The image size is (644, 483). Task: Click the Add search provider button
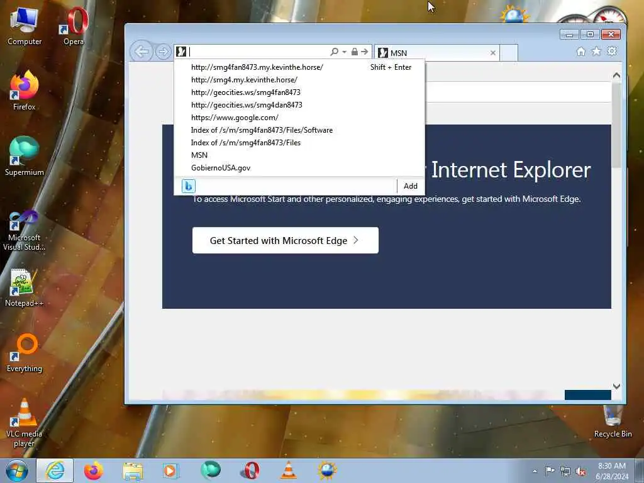[410, 186]
